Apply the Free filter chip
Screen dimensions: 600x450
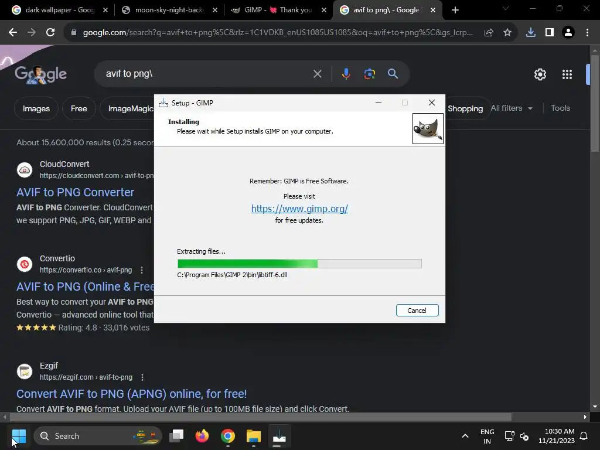point(79,108)
